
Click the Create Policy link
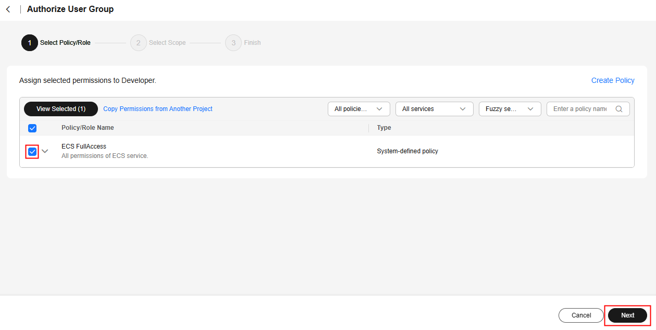(x=613, y=80)
